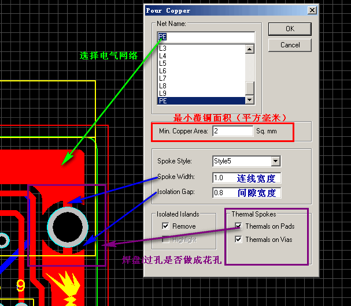Select net L5 in the list
The image size is (351, 306).
coord(201,64)
